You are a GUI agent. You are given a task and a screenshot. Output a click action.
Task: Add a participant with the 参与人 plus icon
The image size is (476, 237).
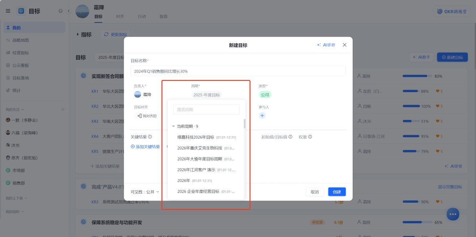[x=262, y=116]
